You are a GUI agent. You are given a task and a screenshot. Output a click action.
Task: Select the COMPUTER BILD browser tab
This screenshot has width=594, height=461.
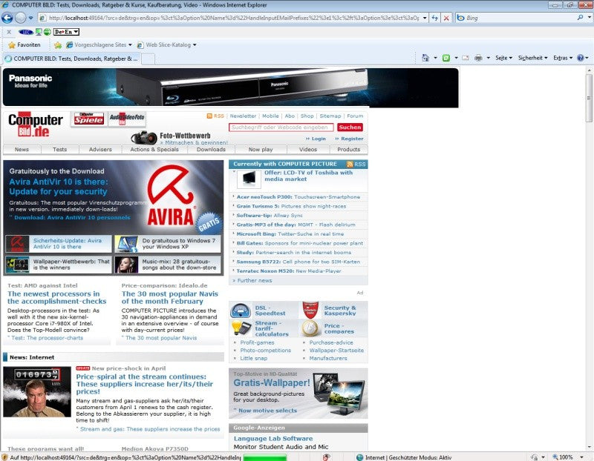tap(71, 59)
